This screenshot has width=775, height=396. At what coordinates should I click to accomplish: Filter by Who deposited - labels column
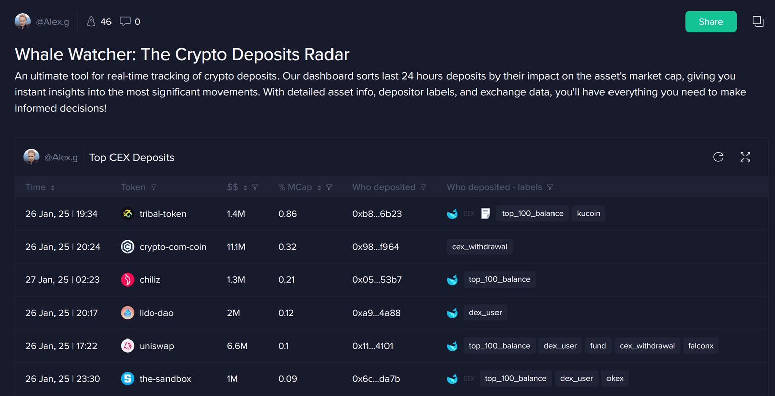(x=550, y=187)
